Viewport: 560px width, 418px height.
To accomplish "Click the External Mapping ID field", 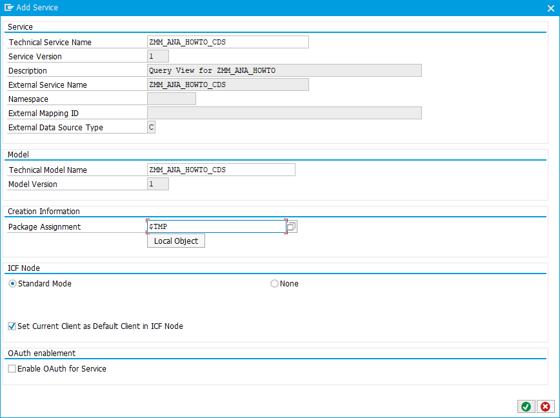I will (285, 113).
